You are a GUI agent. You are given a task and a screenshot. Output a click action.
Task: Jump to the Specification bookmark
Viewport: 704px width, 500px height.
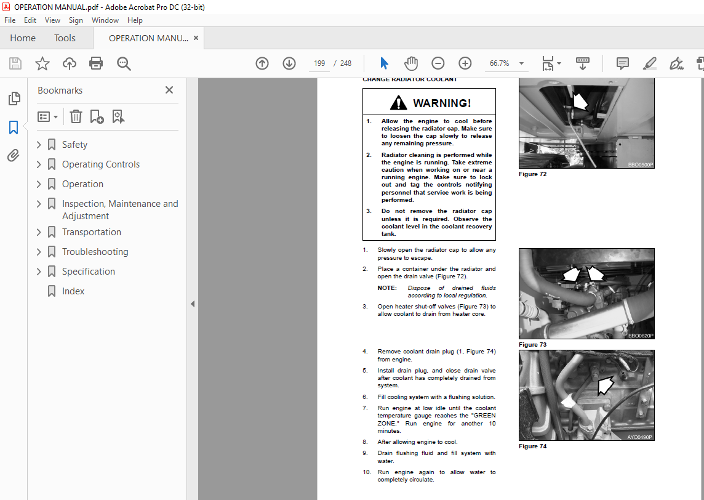89,272
